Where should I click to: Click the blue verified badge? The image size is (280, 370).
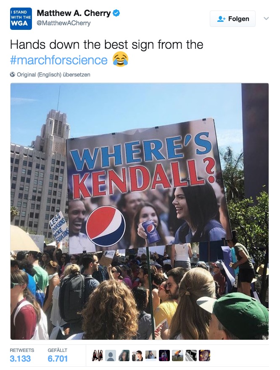pos(116,13)
